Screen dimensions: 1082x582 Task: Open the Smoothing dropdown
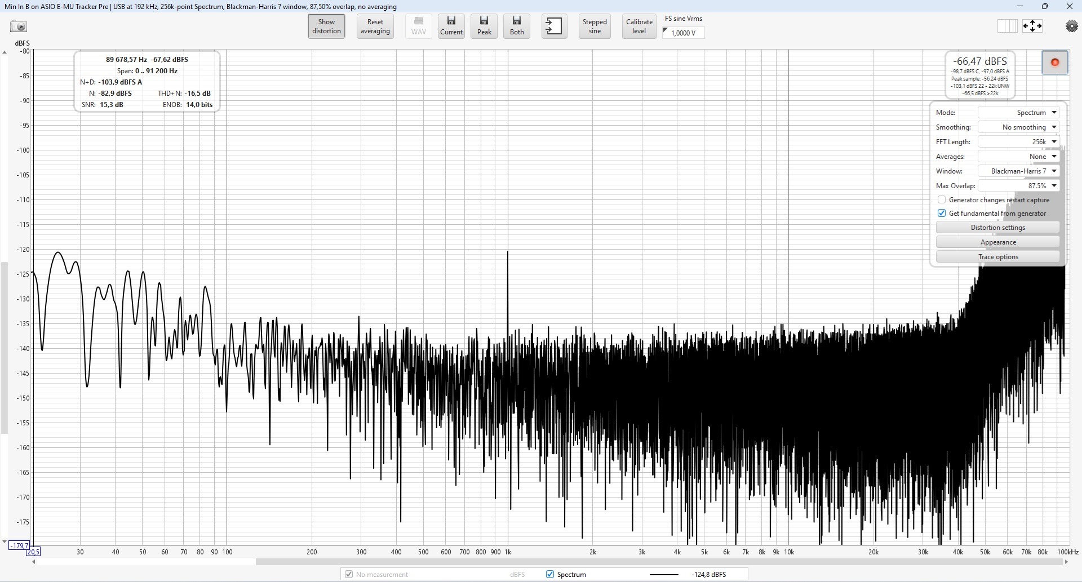(1018, 127)
